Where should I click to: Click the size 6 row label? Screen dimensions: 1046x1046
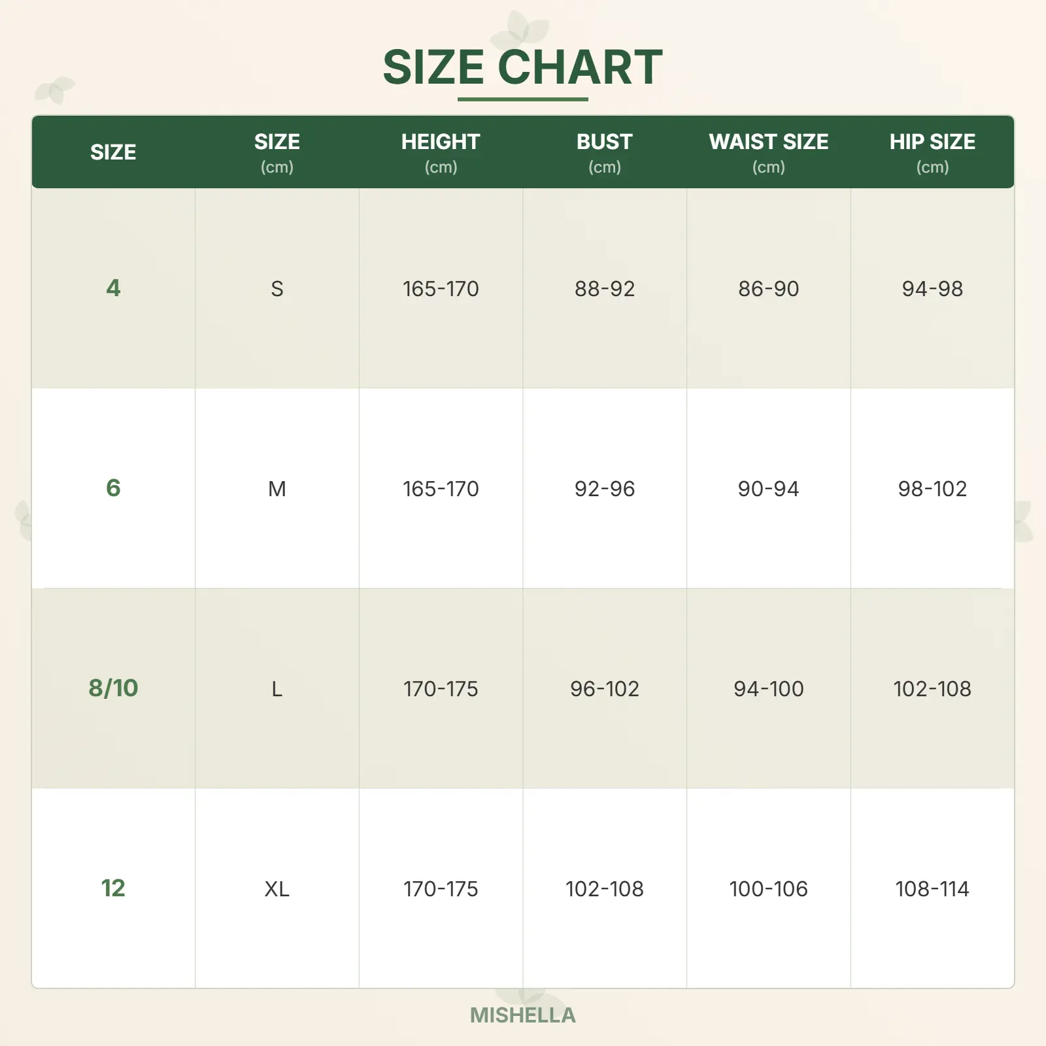click(x=113, y=488)
